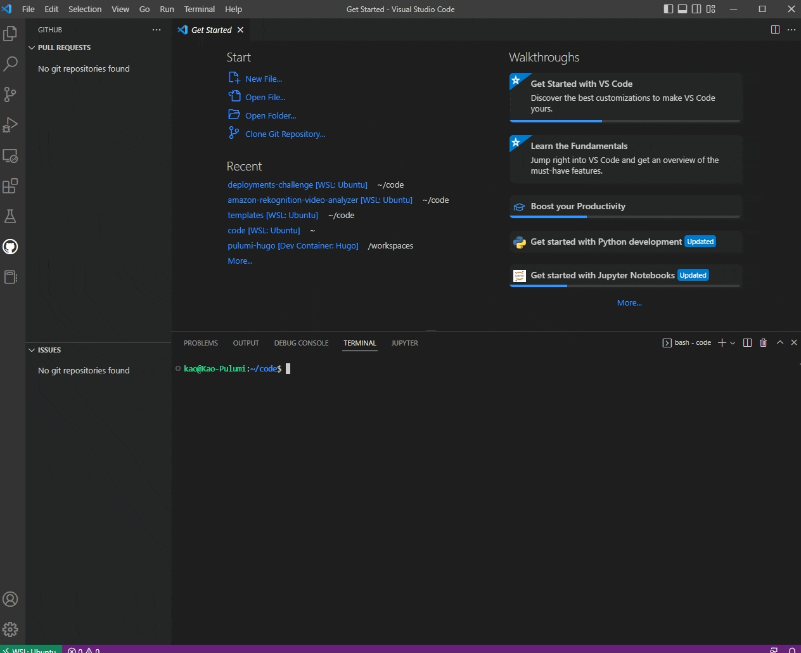Open the Source Control view

coord(10,94)
